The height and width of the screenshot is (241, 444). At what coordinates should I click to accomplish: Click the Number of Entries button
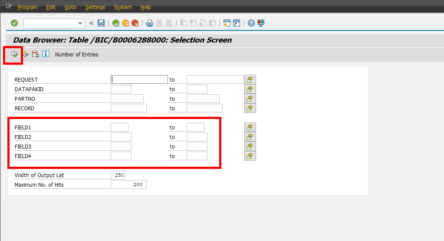(76, 55)
